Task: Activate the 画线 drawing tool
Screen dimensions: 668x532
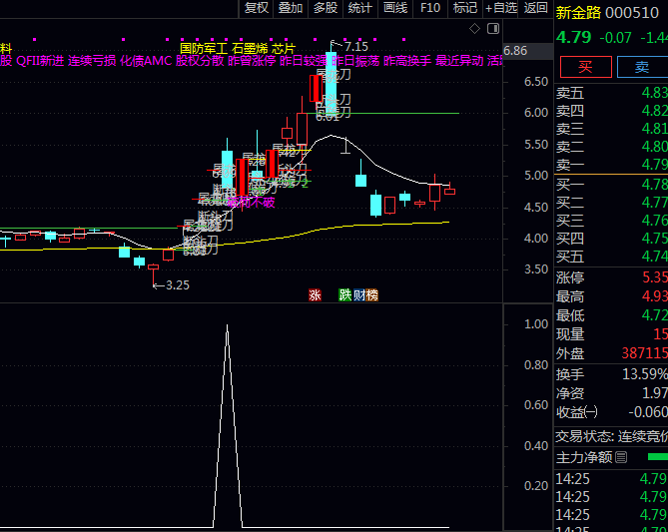Action: pyautogui.click(x=395, y=8)
